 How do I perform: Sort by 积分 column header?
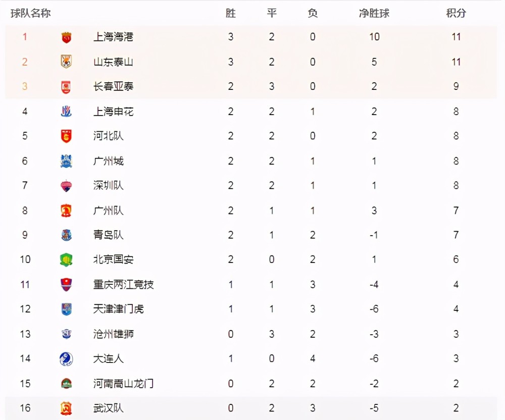tap(456, 13)
